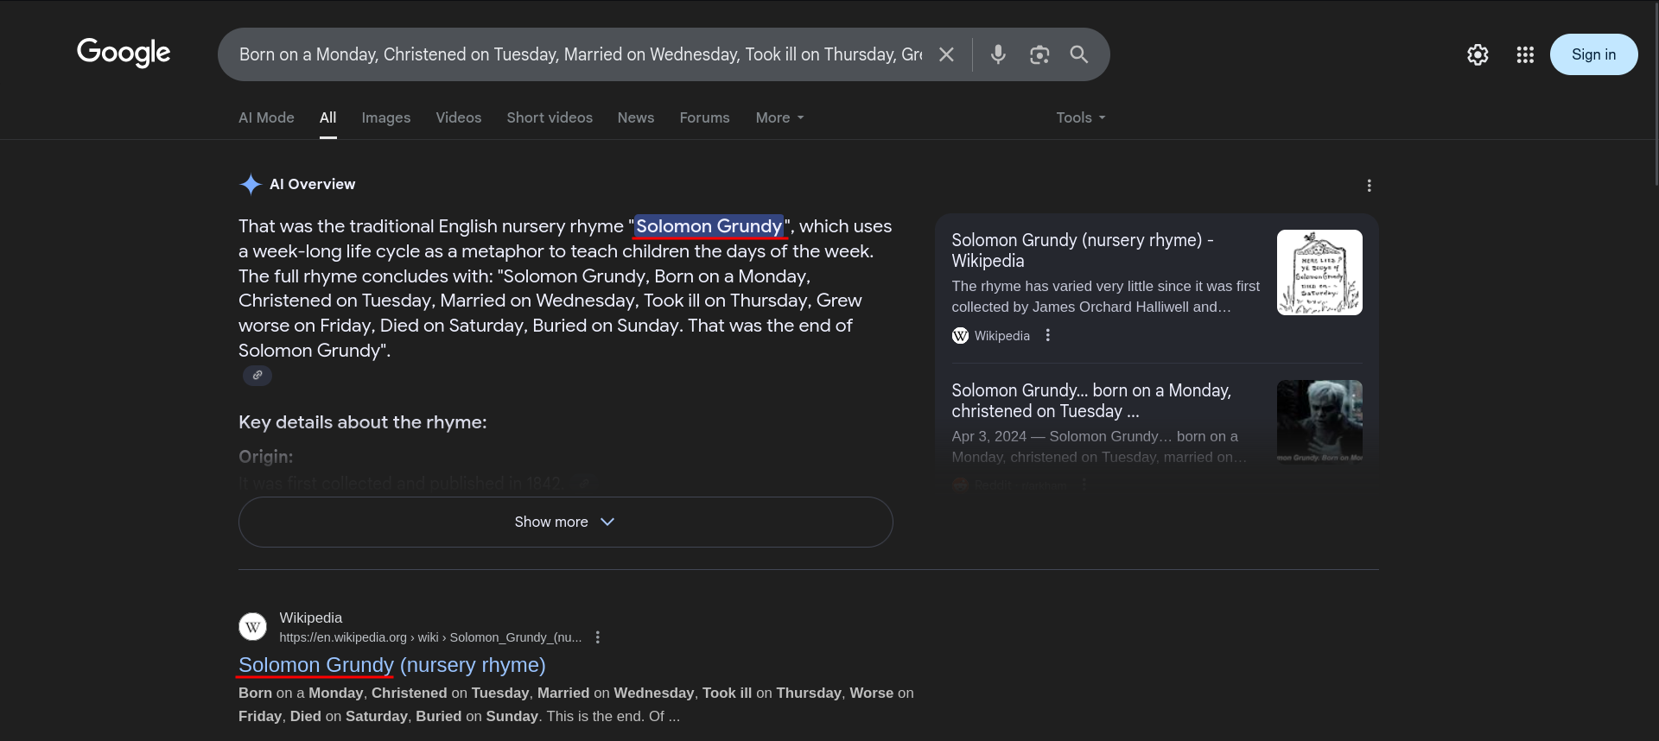Expand the More search filters dropdown
The image size is (1659, 741).
point(779,117)
